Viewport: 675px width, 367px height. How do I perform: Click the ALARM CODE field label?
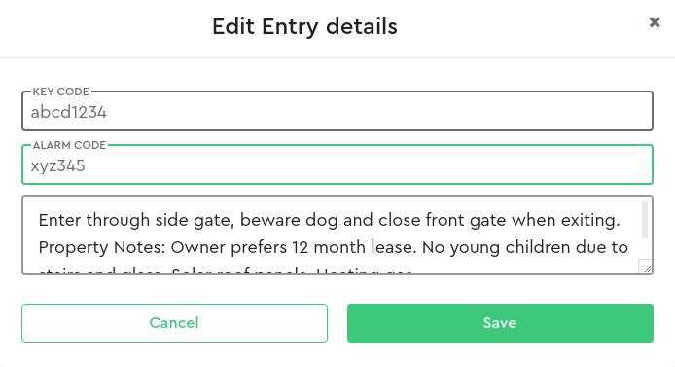69,145
